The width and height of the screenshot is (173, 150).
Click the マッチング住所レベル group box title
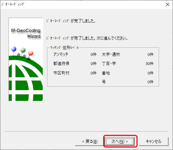click(x=64, y=48)
